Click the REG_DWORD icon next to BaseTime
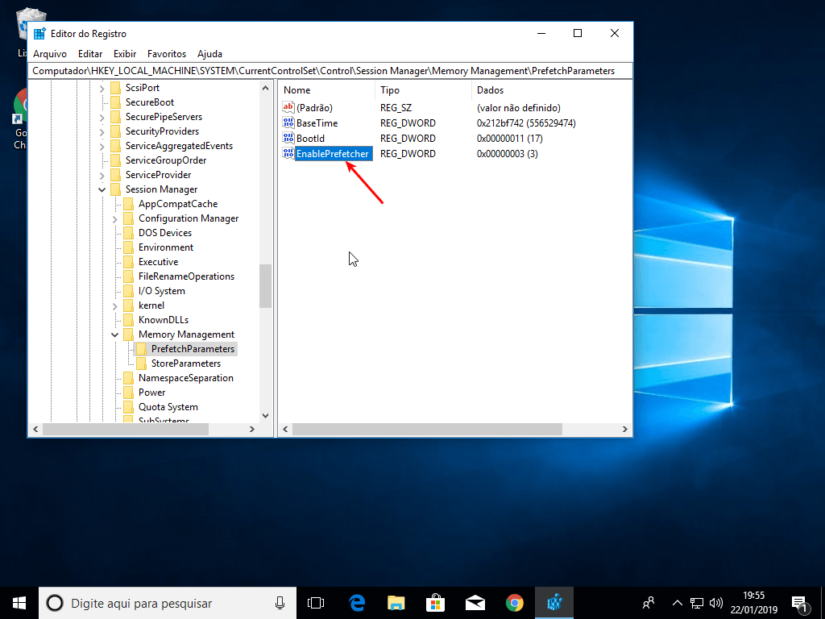 [x=288, y=123]
